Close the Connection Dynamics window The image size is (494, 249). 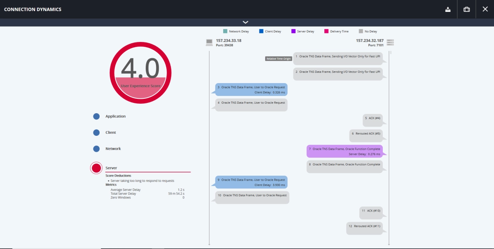coord(485,9)
